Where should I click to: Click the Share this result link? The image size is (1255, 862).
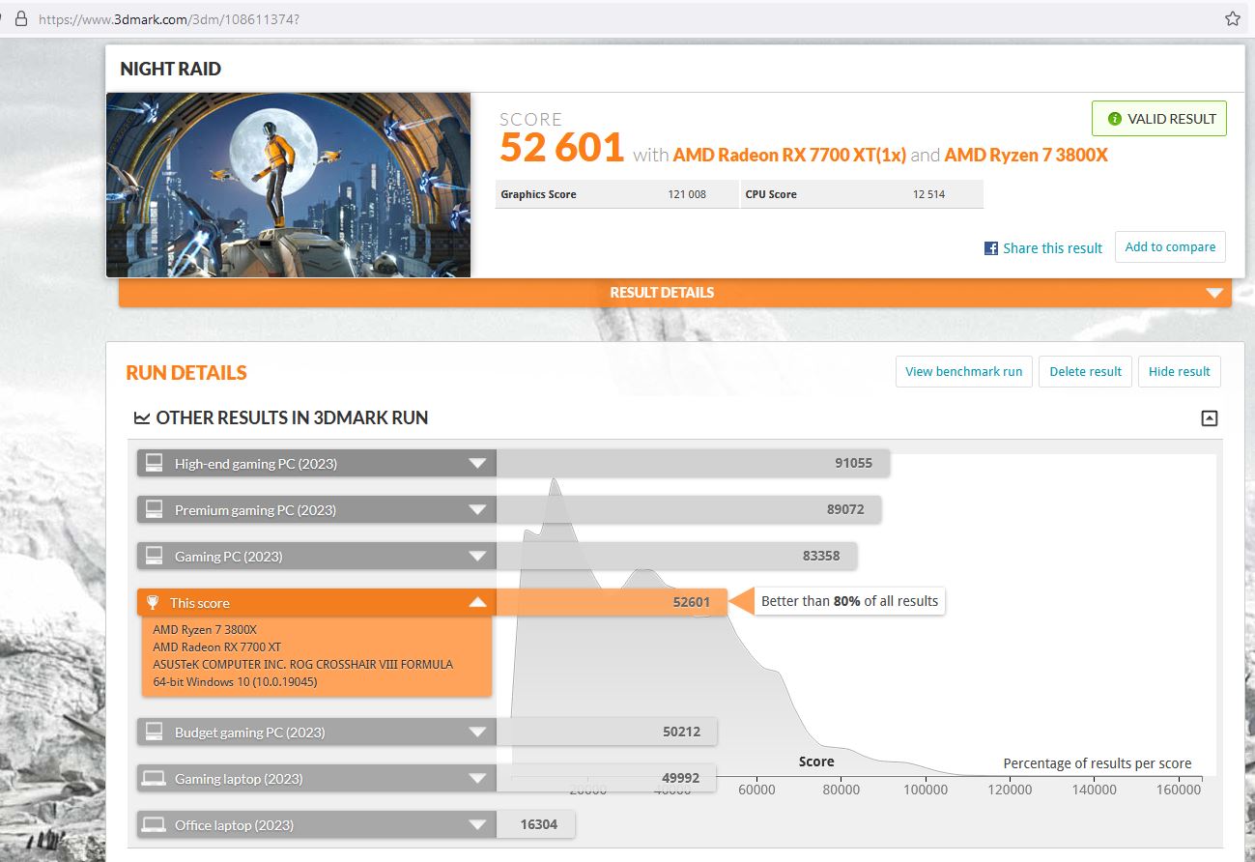click(x=1052, y=248)
